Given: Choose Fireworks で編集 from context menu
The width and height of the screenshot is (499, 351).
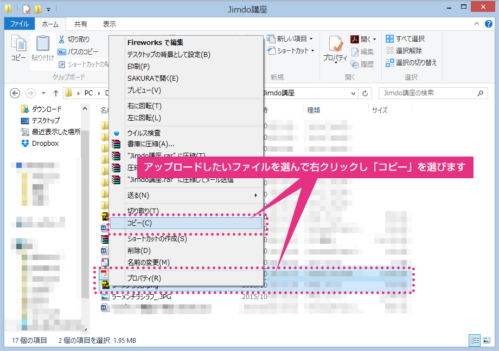Looking at the screenshot, I should (x=186, y=42).
